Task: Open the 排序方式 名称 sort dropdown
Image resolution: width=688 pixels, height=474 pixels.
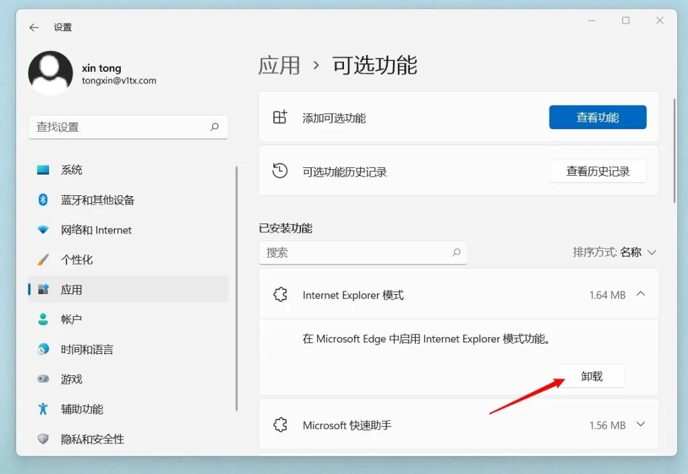Action: 614,252
